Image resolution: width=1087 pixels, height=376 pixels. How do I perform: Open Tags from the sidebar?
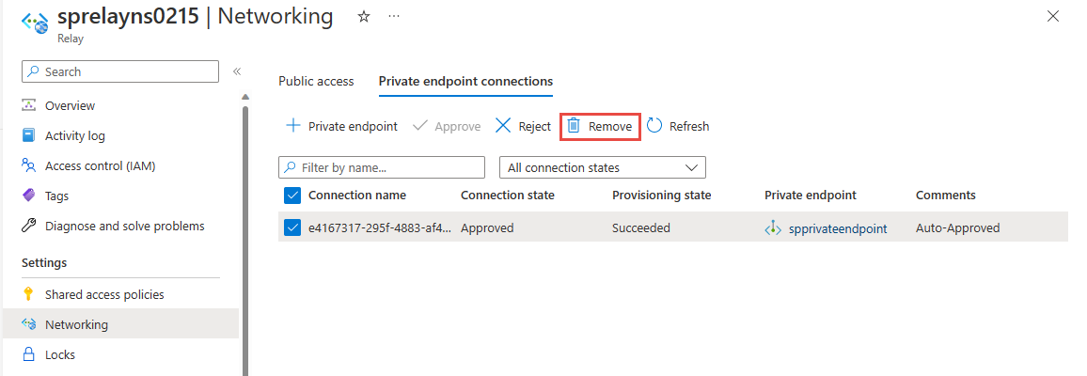pyautogui.click(x=56, y=196)
